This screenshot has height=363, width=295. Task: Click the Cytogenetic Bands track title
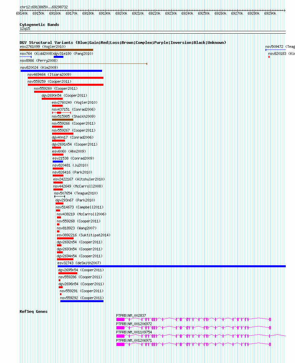click(x=39, y=25)
